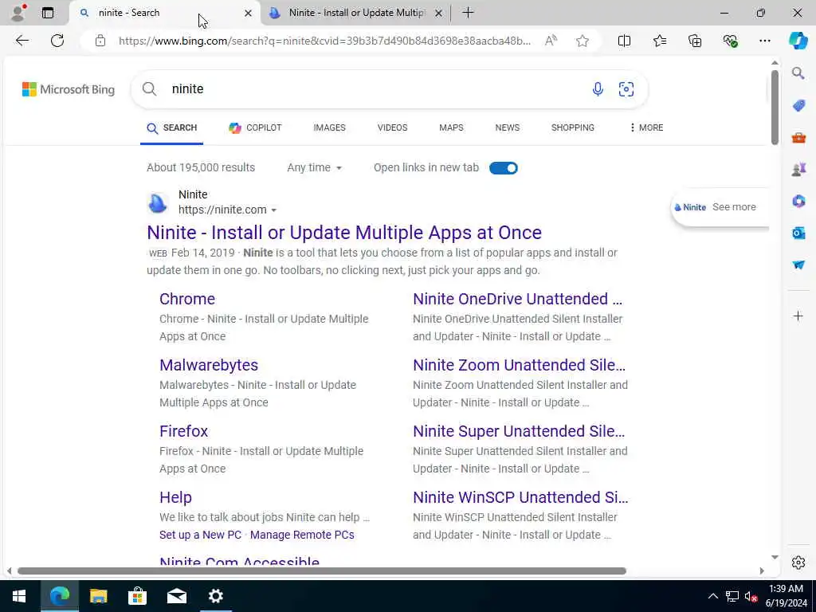Image resolution: width=816 pixels, height=612 pixels.
Task: Expand ninite.com URL dropdown arrow
Action: point(274,210)
